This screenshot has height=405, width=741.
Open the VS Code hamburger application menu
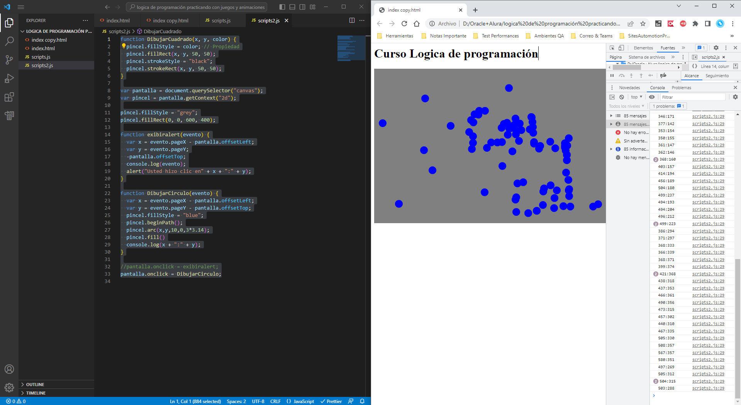pos(21,7)
